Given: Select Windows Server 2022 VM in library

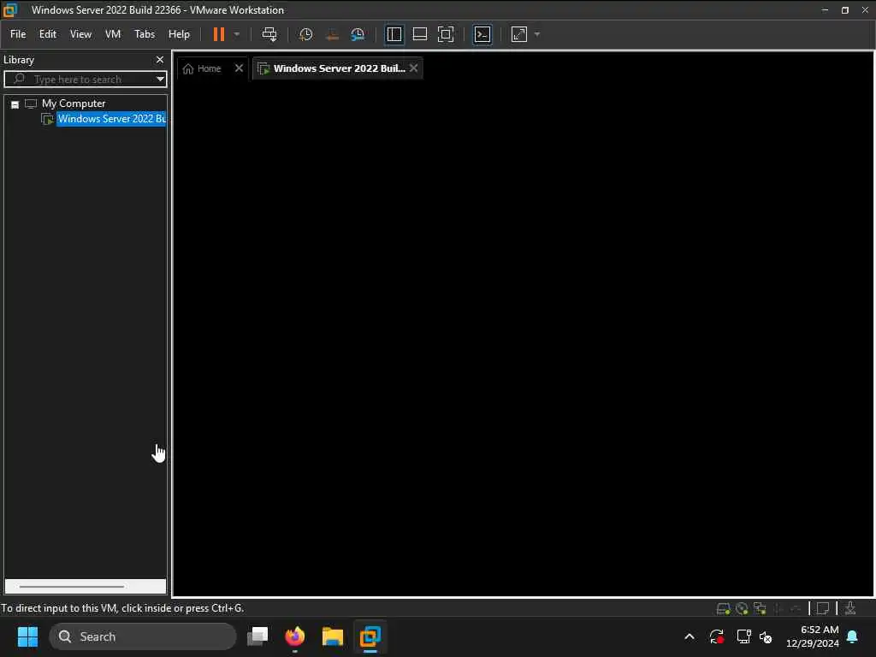Looking at the screenshot, I should 111,118.
